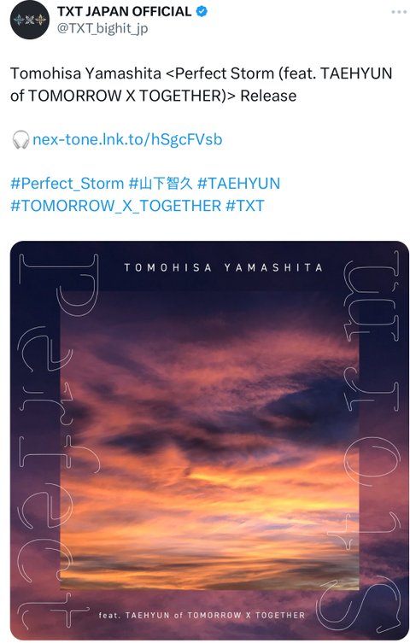This screenshot has height=643, width=410.
Task: Open the nex-tone.lnk.to/hSgcFVsb link
Action: (127, 139)
